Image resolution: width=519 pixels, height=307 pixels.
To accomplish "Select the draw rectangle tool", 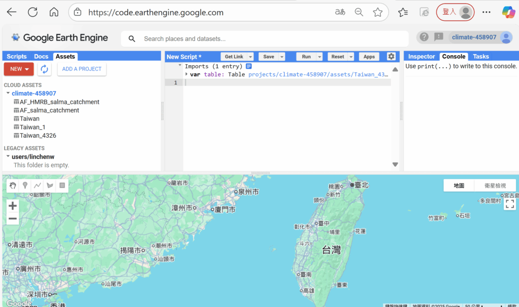I will pyautogui.click(x=62, y=185).
